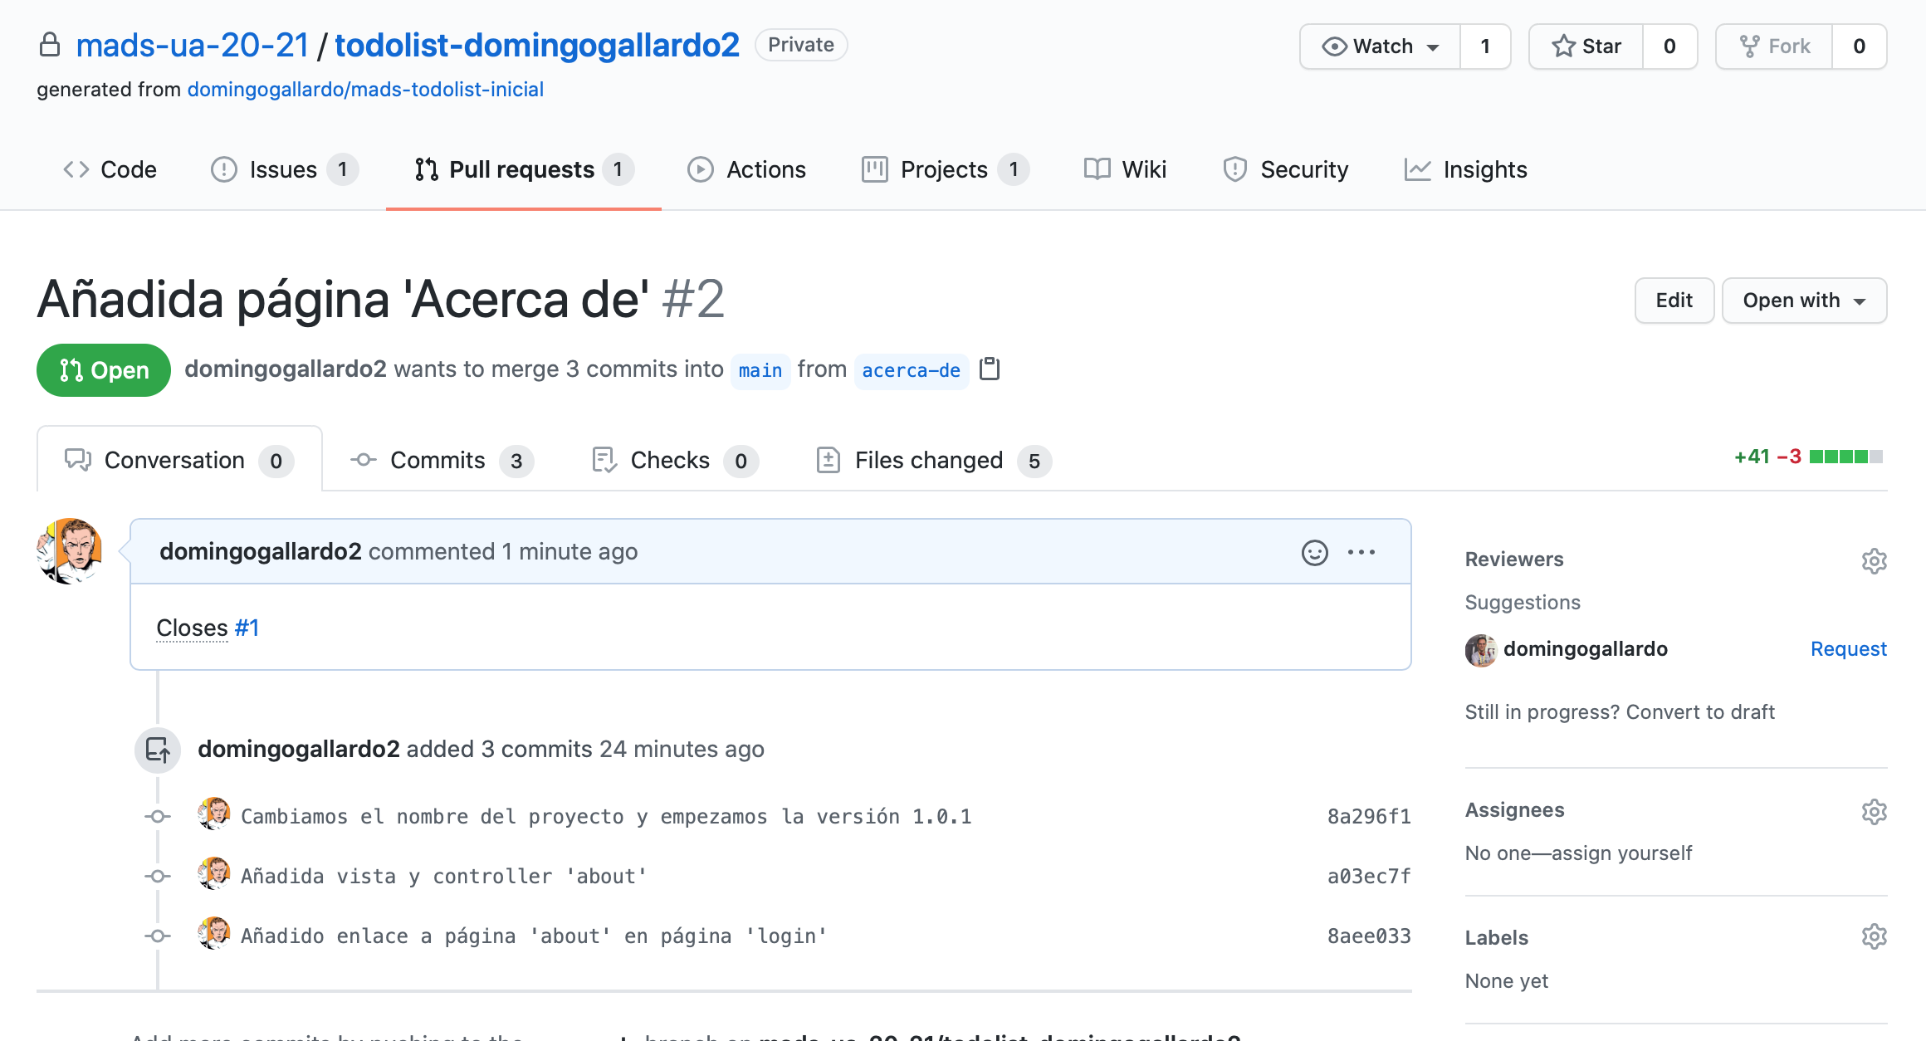Request review from domingogallardo
This screenshot has width=1926, height=1041.
point(1849,649)
